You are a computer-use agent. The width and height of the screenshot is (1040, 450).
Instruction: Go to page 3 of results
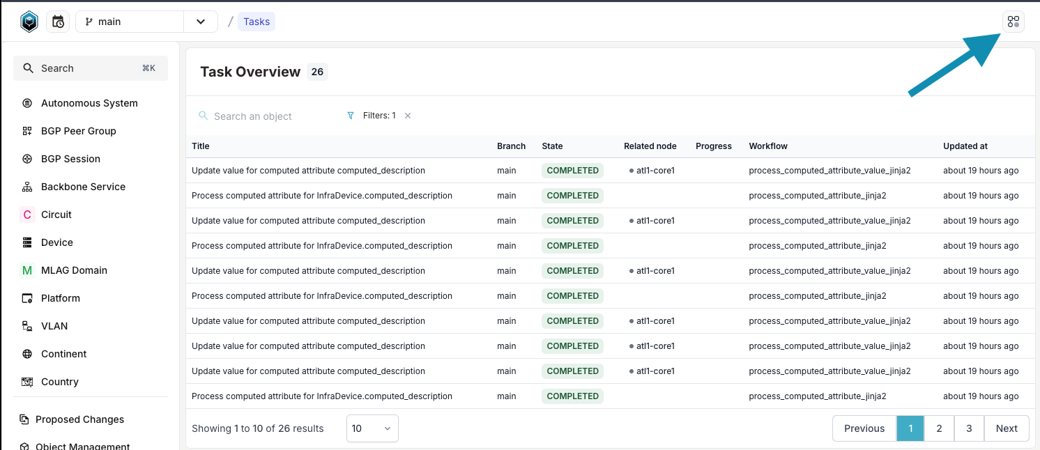pyautogui.click(x=969, y=428)
